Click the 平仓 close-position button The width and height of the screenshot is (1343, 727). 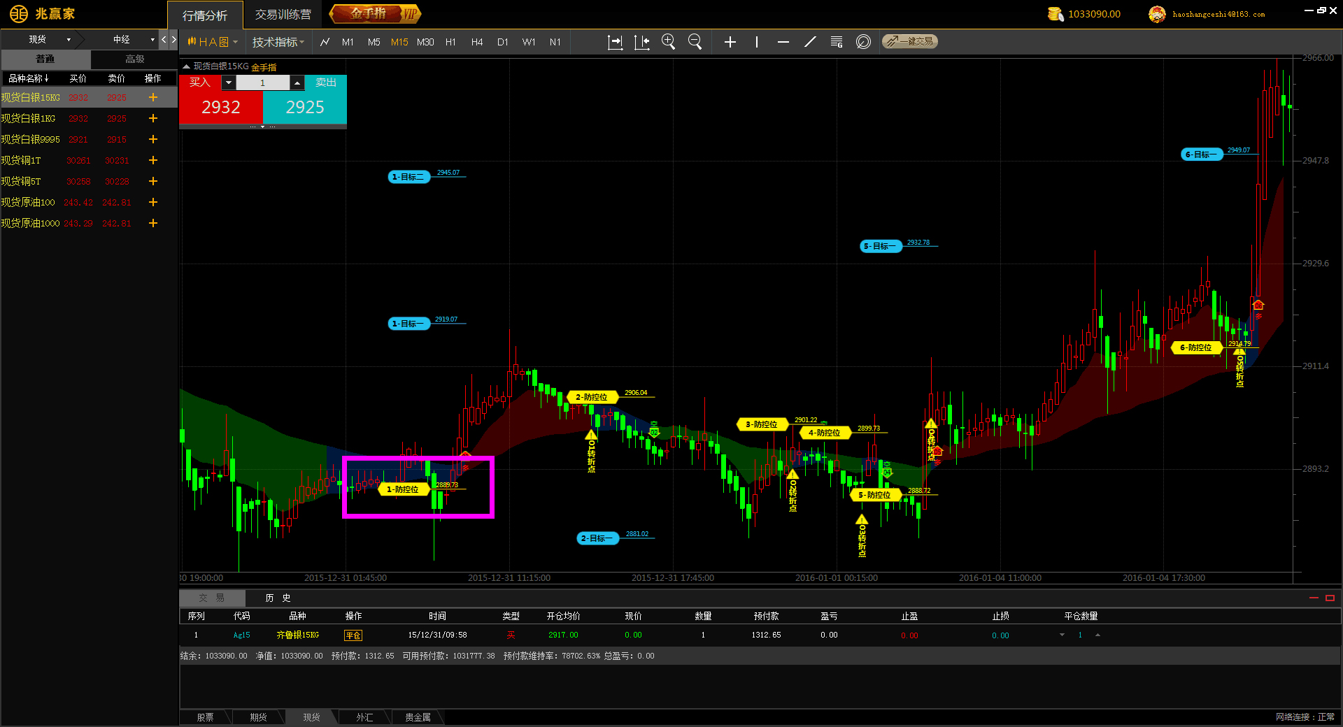pos(353,635)
